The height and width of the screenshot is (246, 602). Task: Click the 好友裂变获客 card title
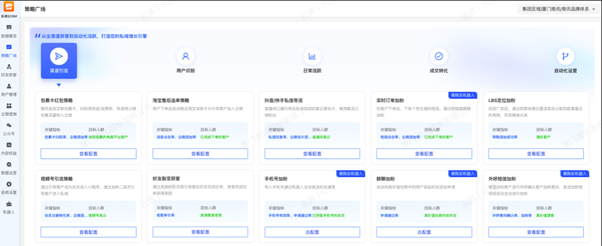coord(166,179)
